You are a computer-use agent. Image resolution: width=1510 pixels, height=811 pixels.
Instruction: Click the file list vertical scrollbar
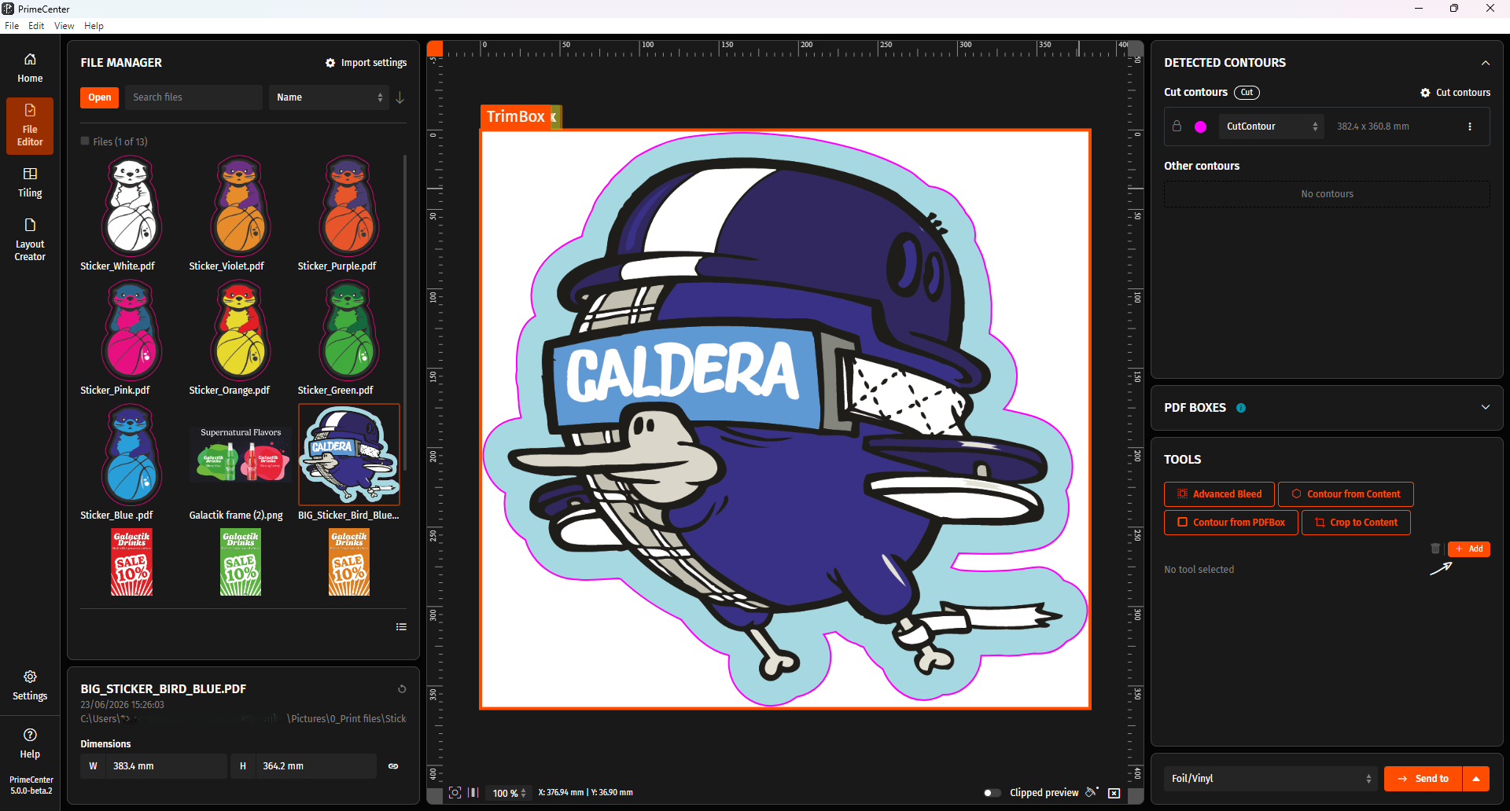(405, 313)
